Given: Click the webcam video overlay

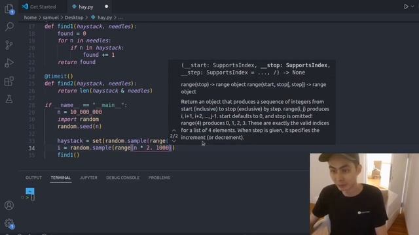Looking at the screenshot, I should point(364,194).
